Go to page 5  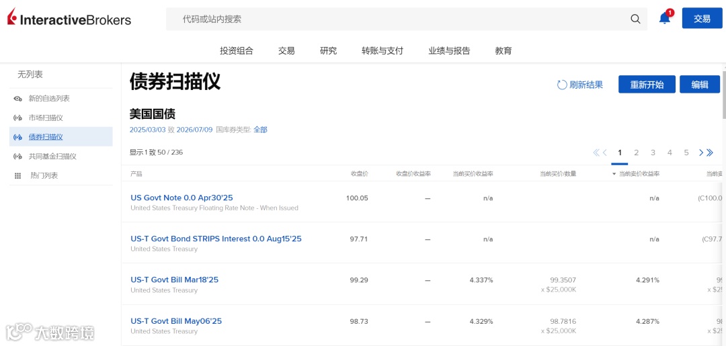pos(686,153)
